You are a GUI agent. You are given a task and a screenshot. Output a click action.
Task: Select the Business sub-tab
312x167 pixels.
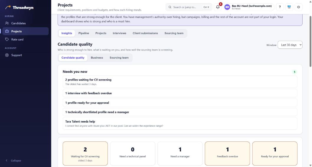coord(97,58)
